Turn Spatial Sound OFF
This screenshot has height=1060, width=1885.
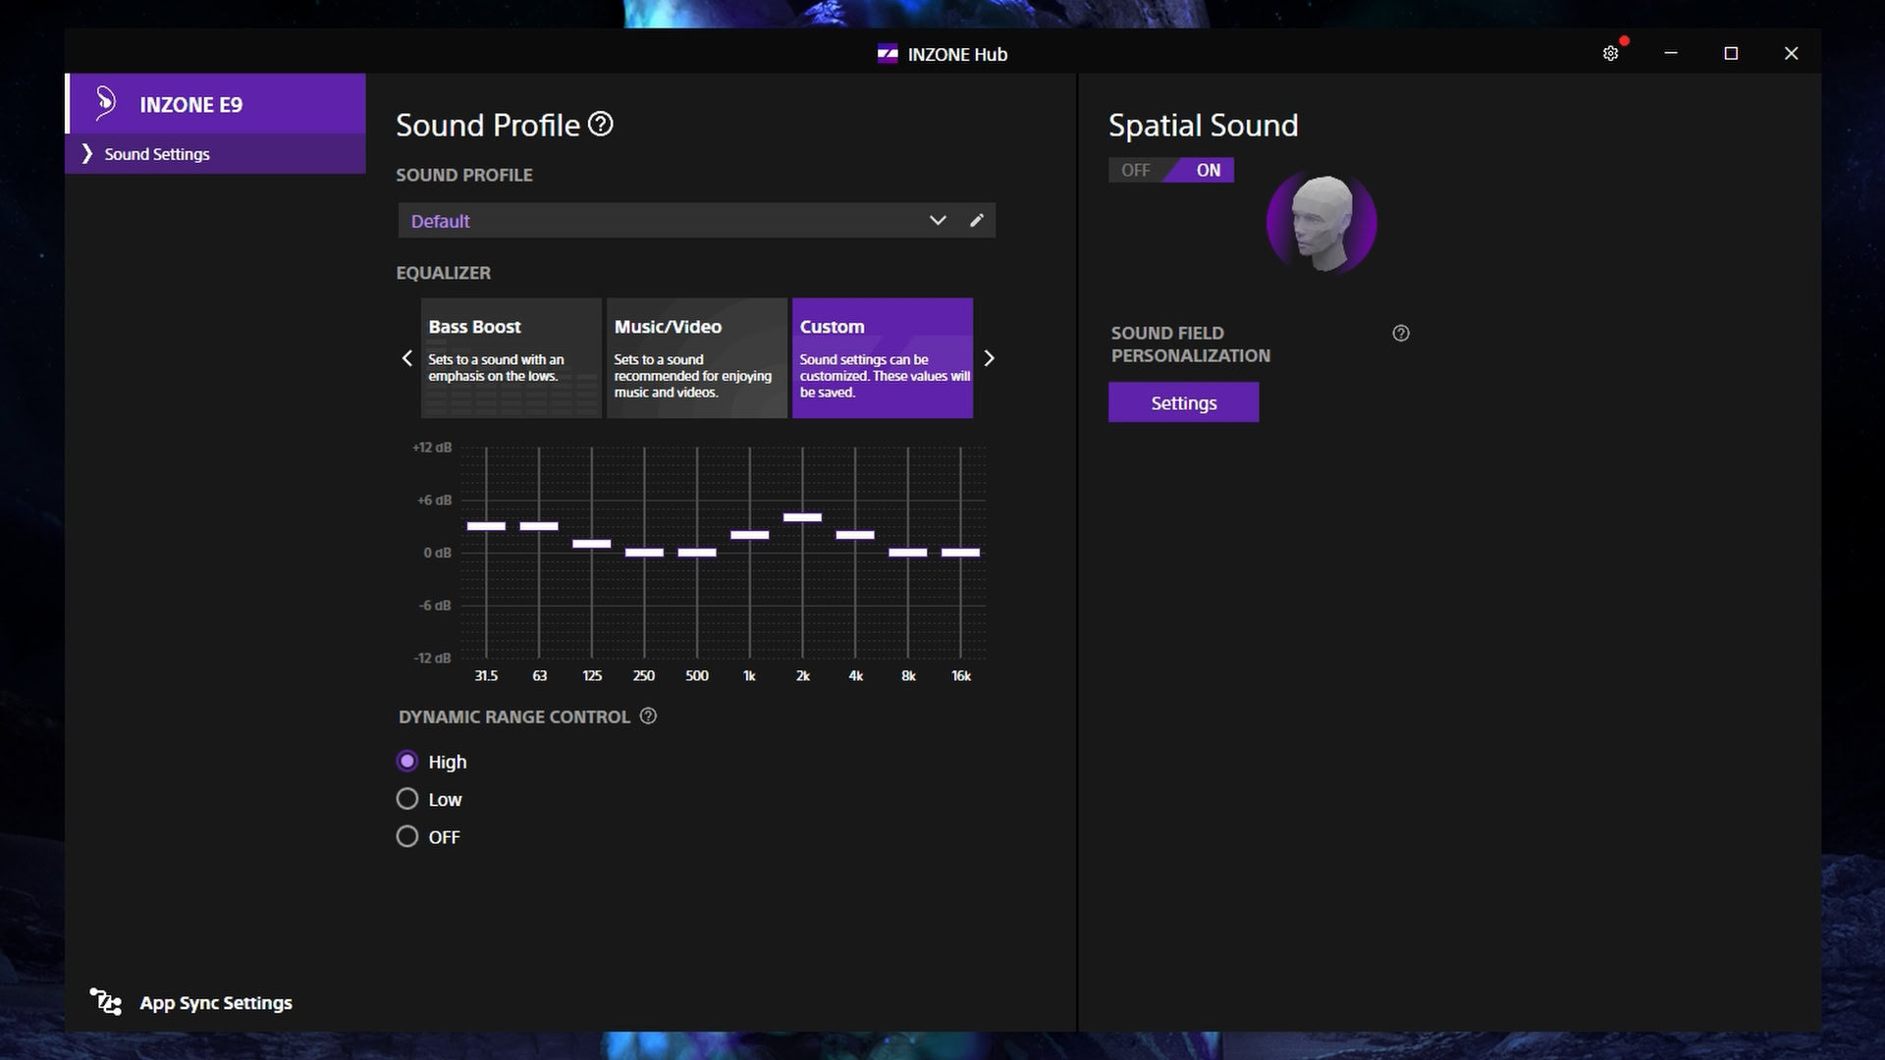click(1136, 170)
